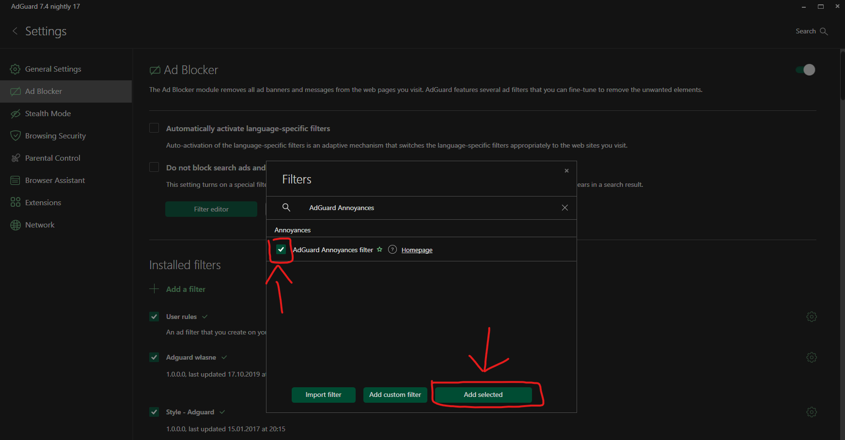Screen dimensions: 845x440
Task: Disable the Adguard własne filter checkbox
Action: click(154, 357)
